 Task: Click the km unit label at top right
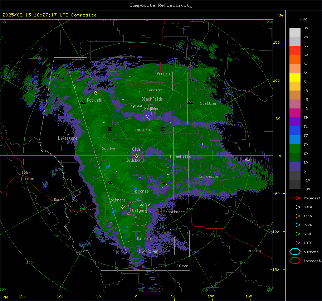(x=280, y=15)
